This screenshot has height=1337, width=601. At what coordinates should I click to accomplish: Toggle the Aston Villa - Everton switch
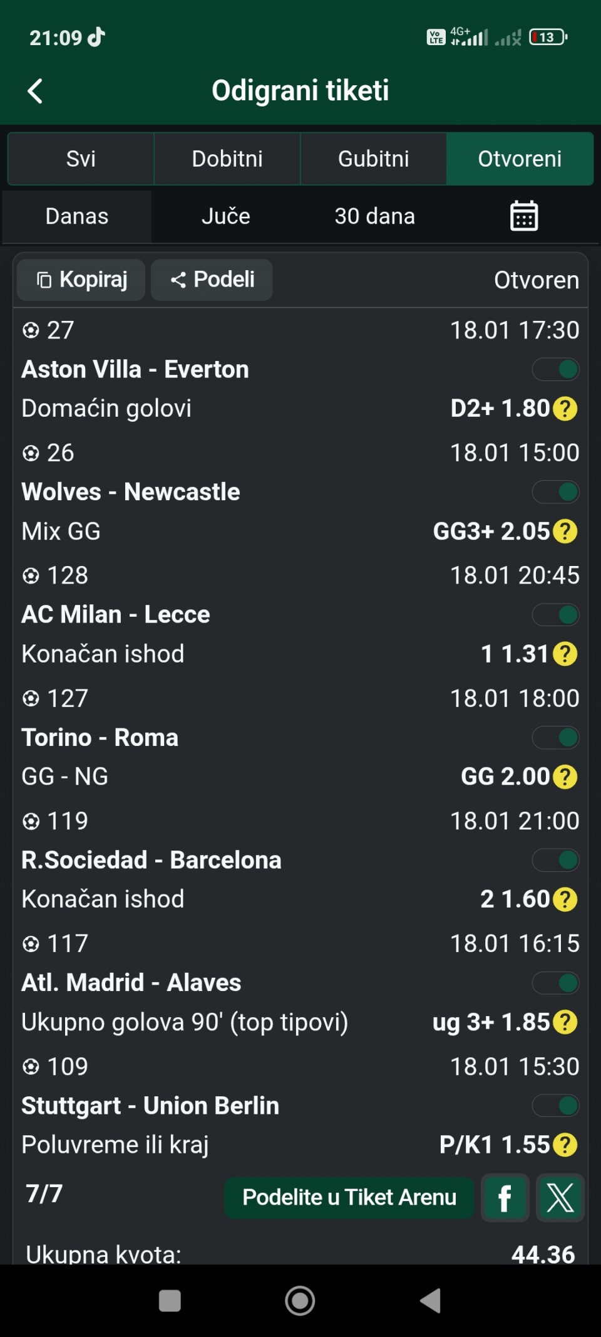tap(555, 370)
